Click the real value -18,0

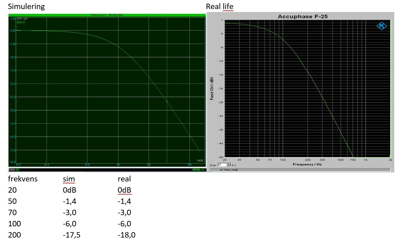click(x=126, y=235)
